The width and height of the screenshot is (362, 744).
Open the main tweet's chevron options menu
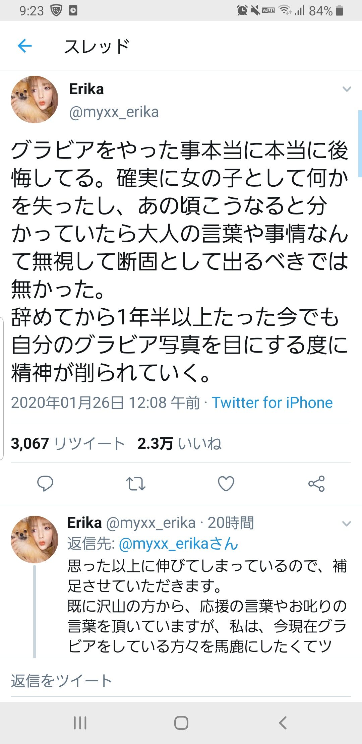(347, 89)
